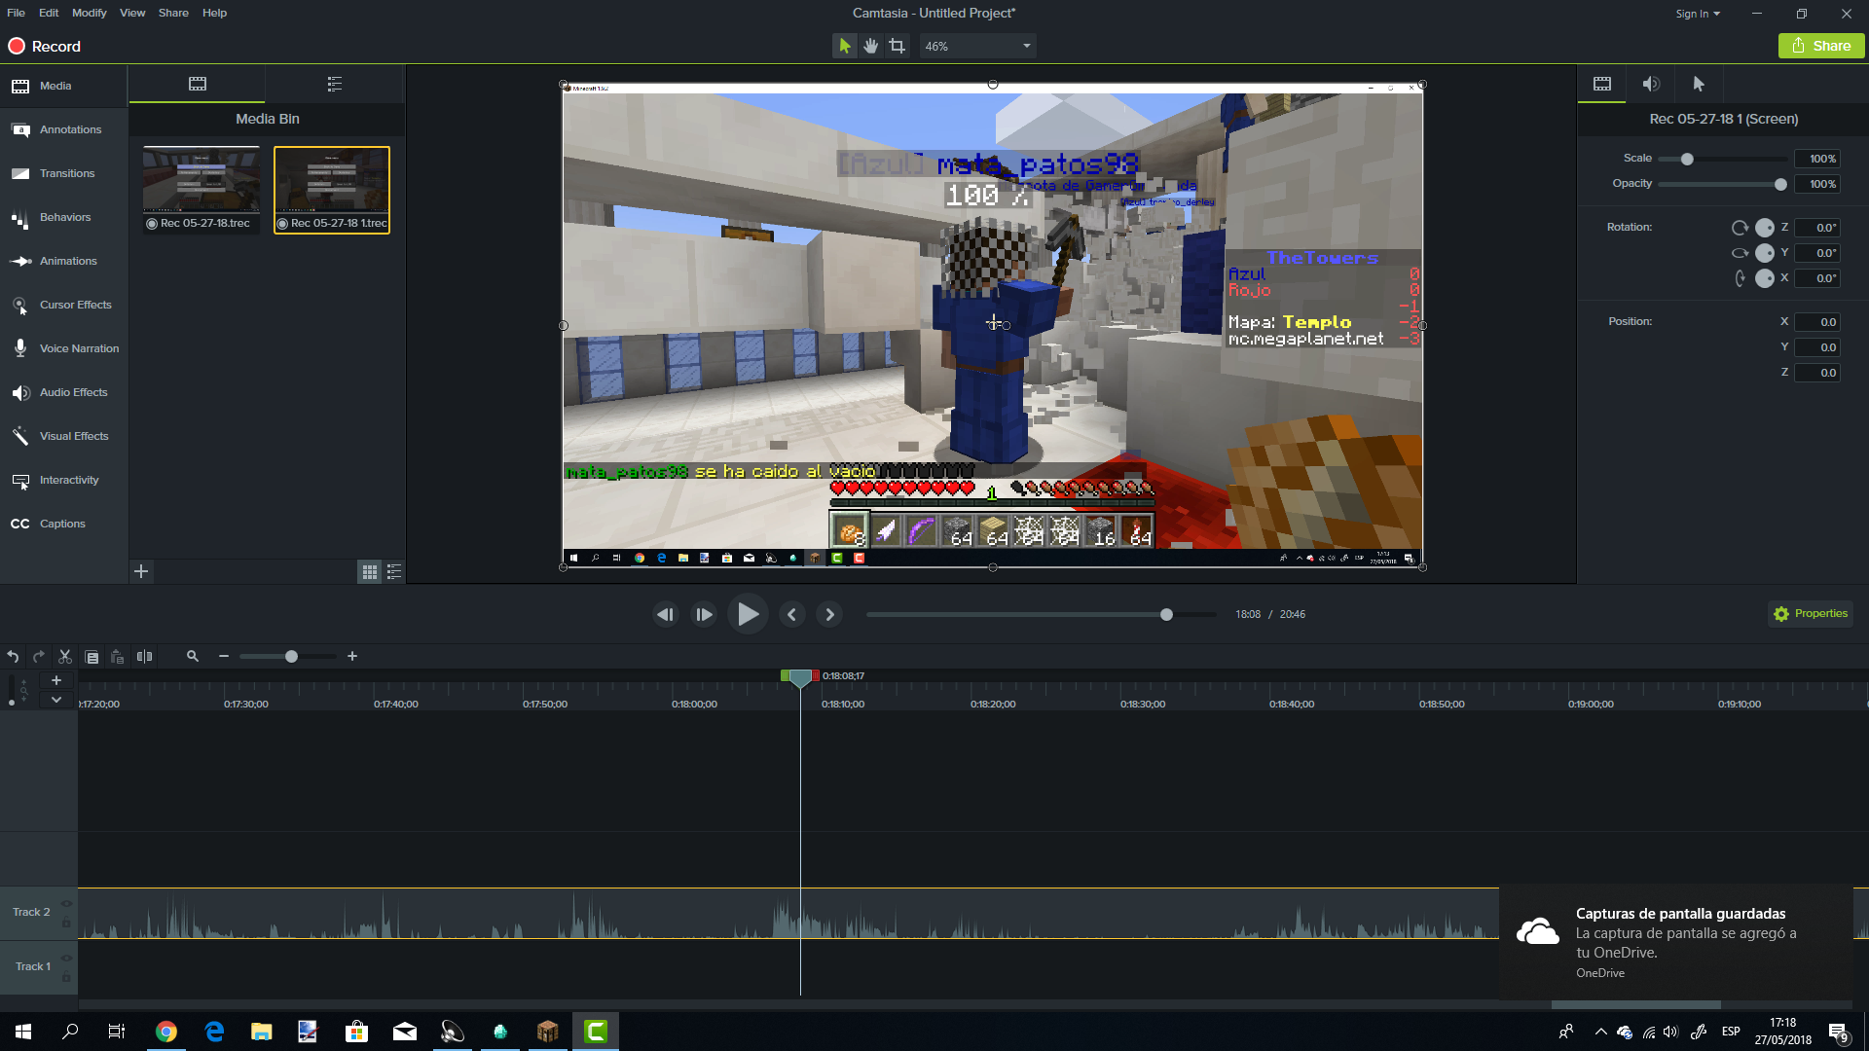1869x1051 pixels.
Task: Copy the selected timeline media
Action: [92, 657]
